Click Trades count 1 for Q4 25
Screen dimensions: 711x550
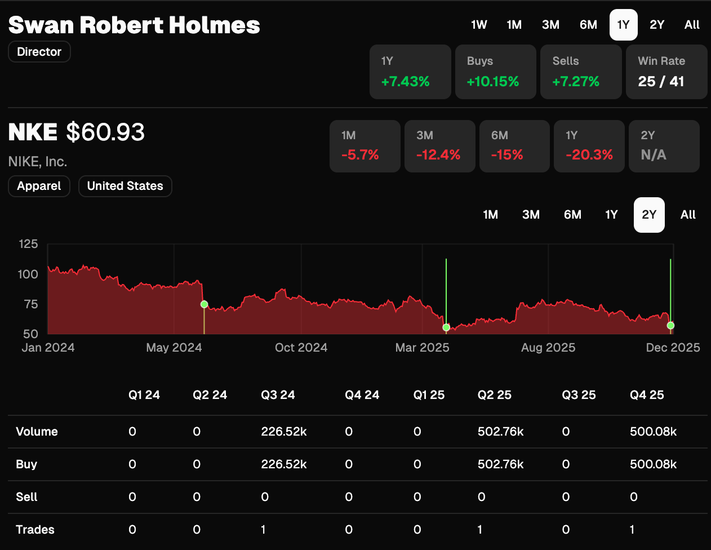click(632, 530)
